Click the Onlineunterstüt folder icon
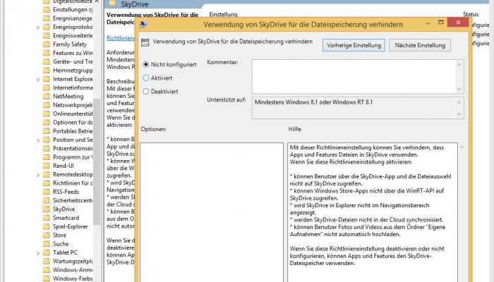 47,114
